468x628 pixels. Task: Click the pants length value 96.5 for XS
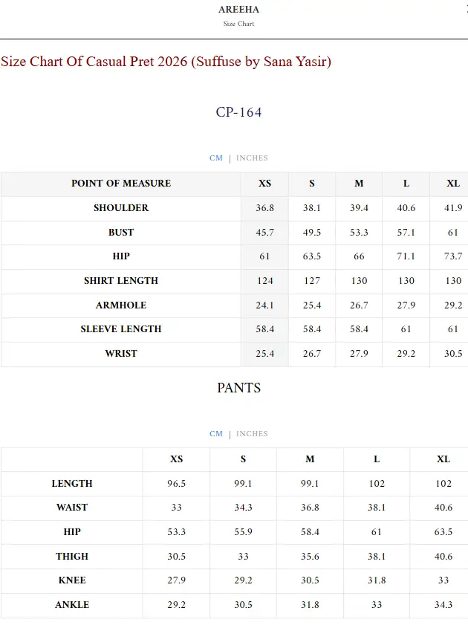[x=175, y=483]
